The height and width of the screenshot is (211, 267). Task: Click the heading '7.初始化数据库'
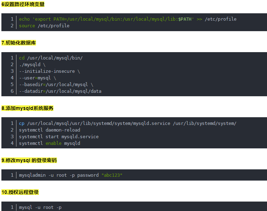click(x=19, y=43)
